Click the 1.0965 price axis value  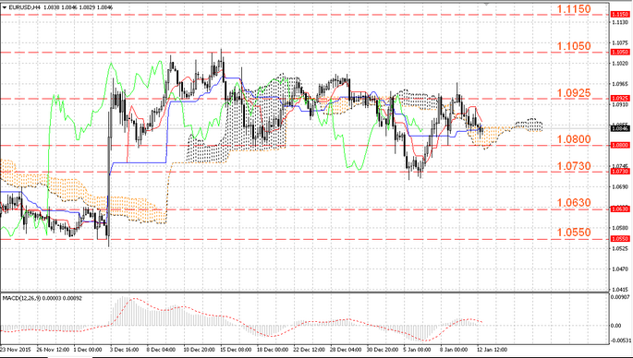(620, 84)
